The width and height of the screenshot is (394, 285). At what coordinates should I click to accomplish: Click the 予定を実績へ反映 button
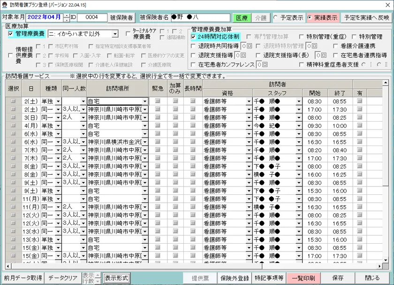click(367, 17)
